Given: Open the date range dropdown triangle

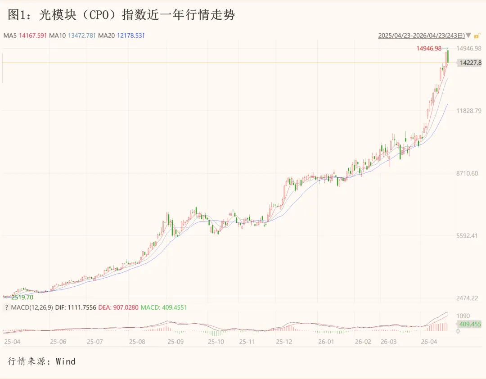Looking at the screenshot, I should [x=469, y=35].
